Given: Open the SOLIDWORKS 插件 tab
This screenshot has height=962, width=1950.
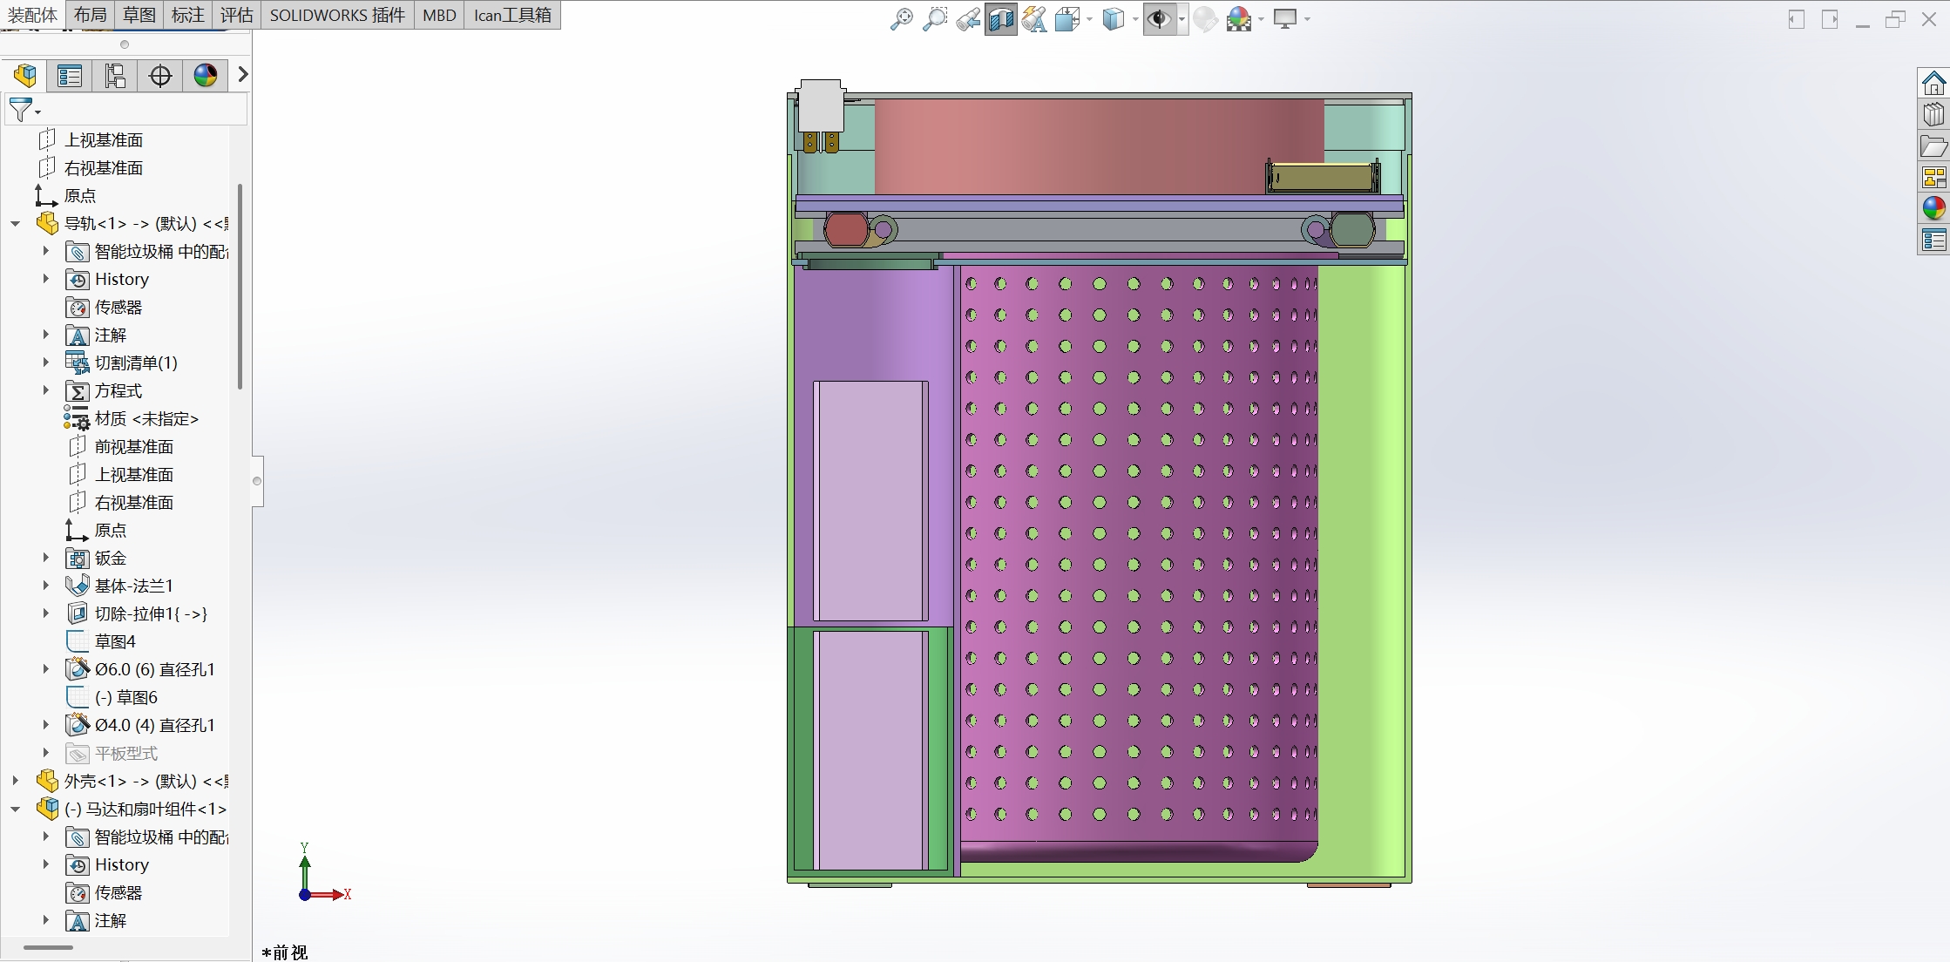Looking at the screenshot, I should [337, 15].
